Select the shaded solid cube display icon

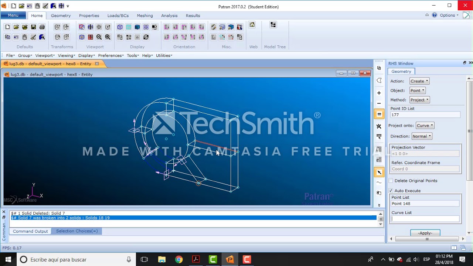(137, 27)
